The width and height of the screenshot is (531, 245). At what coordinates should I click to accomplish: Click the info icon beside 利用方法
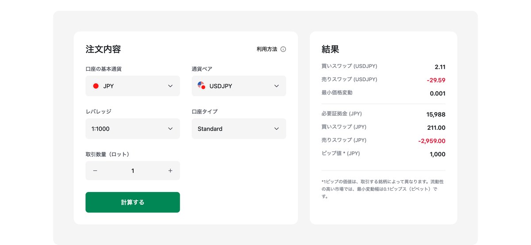click(x=283, y=49)
